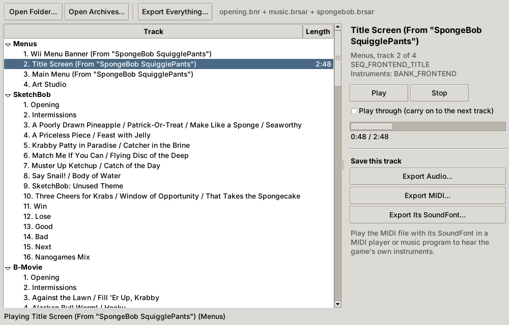
Task: Click the track list scrollbar down arrow
Action: pos(337,304)
